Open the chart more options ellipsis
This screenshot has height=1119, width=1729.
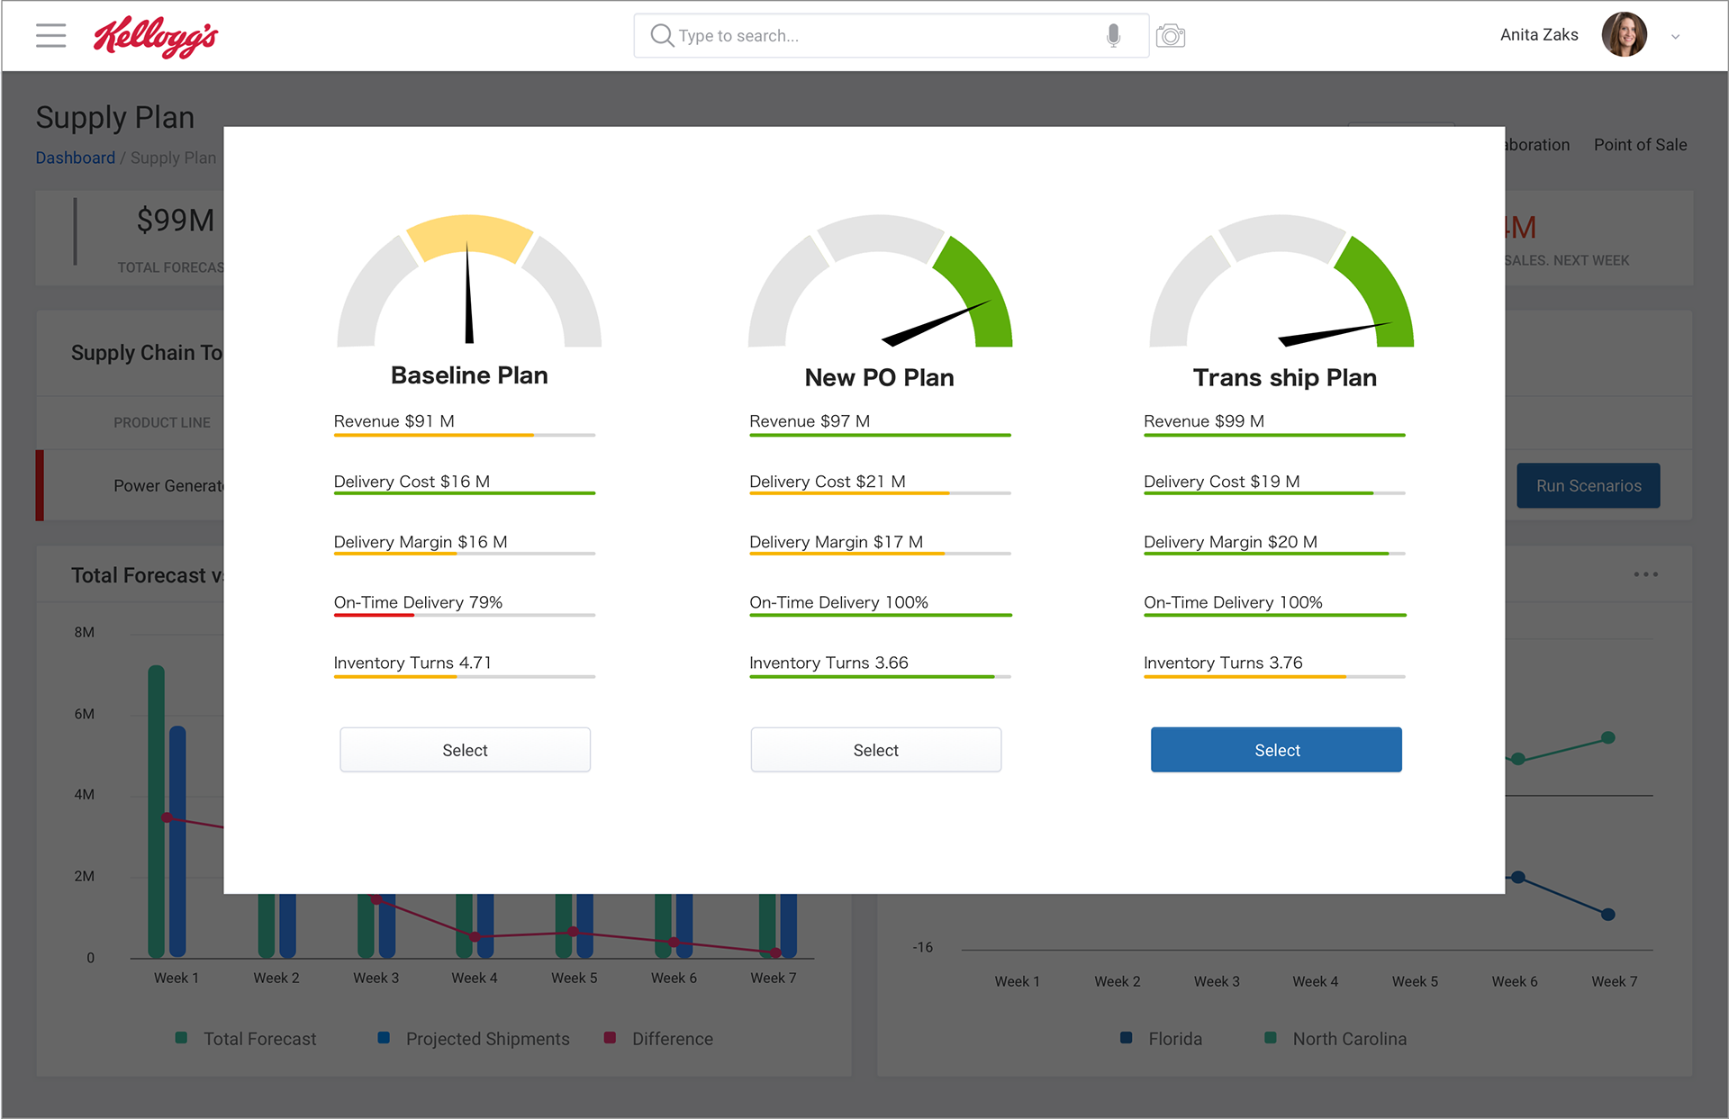[1645, 574]
